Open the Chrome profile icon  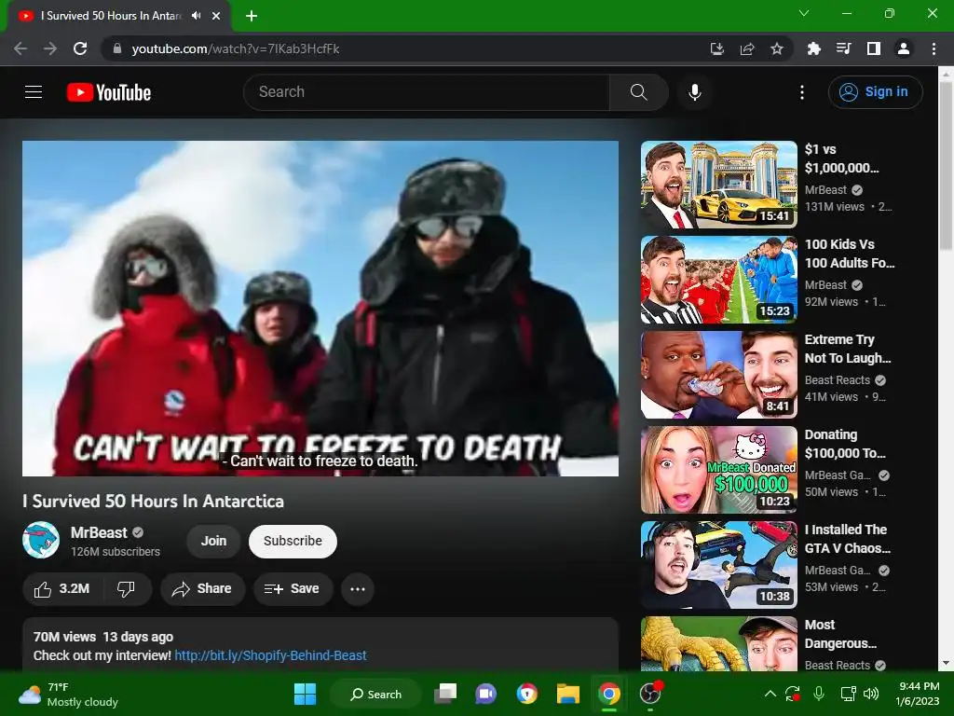click(904, 48)
